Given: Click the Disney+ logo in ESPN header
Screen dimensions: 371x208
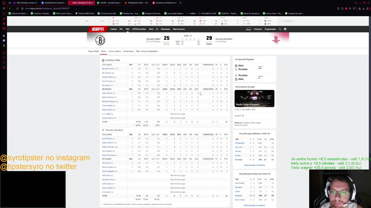Looking at the screenshot, I should tap(248, 29).
